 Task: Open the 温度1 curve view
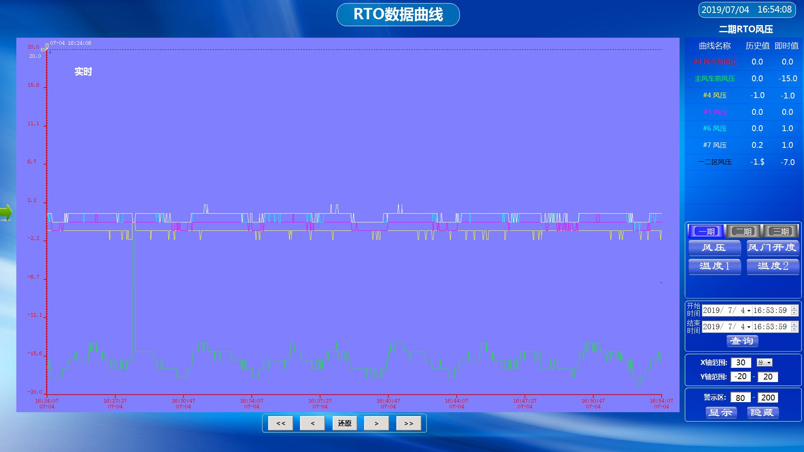pos(714,266)
